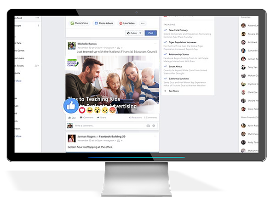Open options menu on Jarman Rogers post
This screenshot has width=276, height=205.
tap(155, 136)
